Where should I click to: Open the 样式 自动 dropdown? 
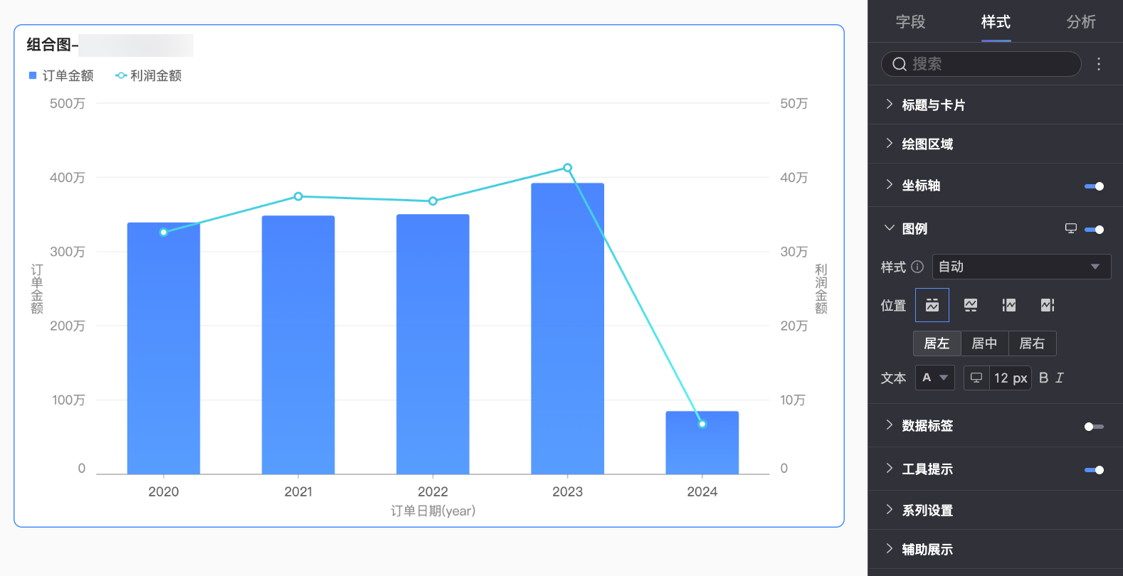[x=1021, y=267]
